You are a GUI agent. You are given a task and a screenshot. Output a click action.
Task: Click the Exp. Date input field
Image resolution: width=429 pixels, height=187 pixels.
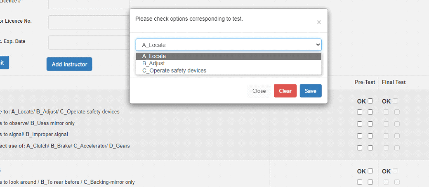pos(89,43)
